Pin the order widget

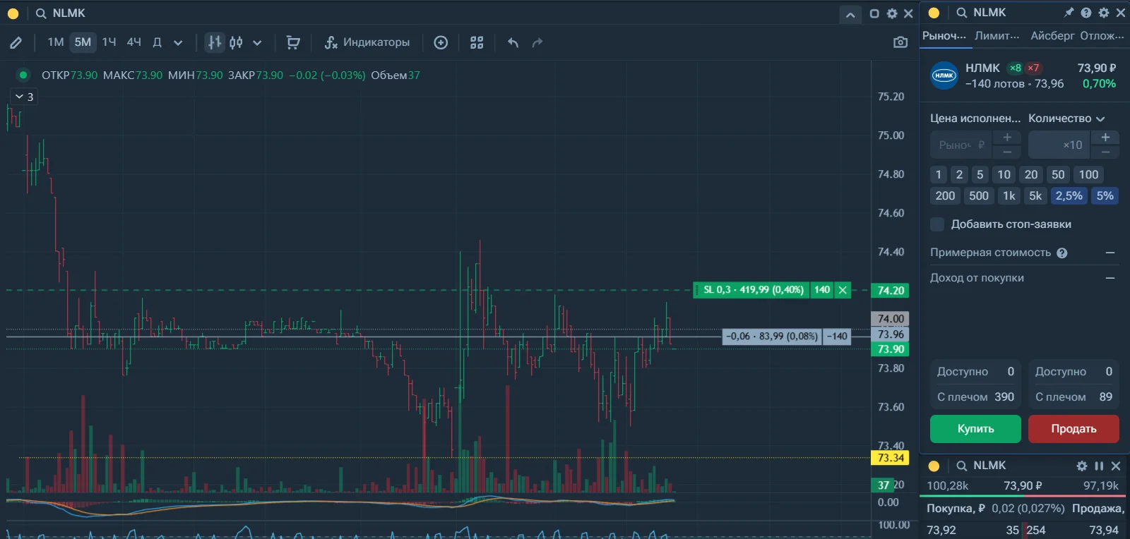point(1069,13)
